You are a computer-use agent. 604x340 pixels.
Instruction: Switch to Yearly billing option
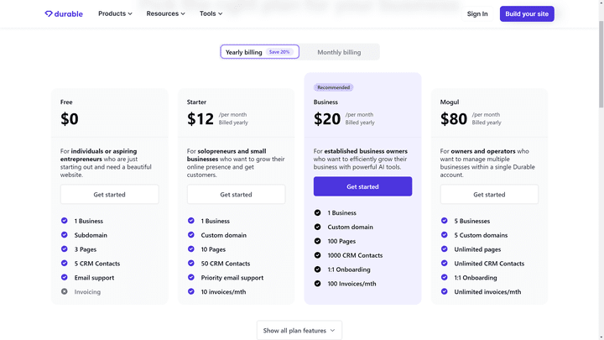coord(243,52)
